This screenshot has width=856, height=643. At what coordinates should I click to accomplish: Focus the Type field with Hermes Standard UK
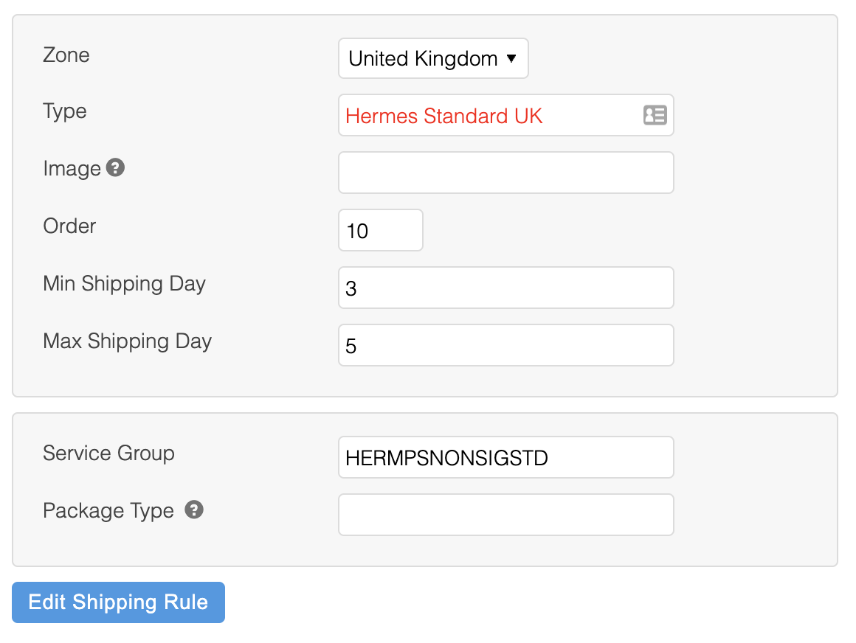487,116
